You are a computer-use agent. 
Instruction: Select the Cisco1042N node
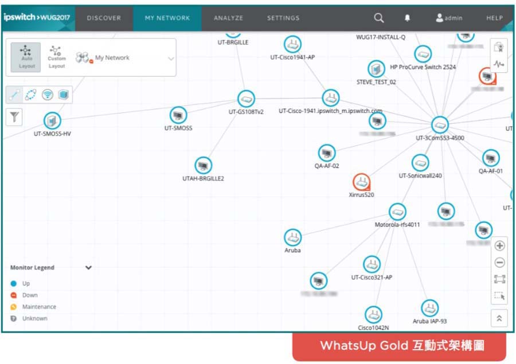tap(373, 315)
